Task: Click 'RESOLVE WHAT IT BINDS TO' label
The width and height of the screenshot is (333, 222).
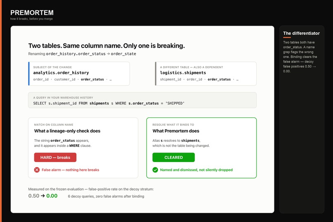Action: (173, 125)
